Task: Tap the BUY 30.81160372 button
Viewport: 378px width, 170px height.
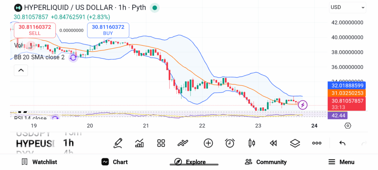Action: [108, 30]
